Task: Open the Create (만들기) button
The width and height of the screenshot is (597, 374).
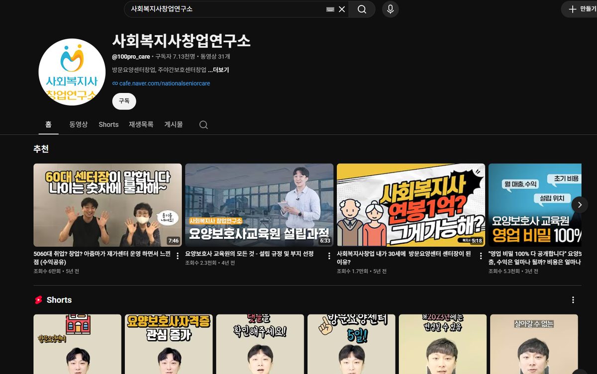Action: pos(580,9)
